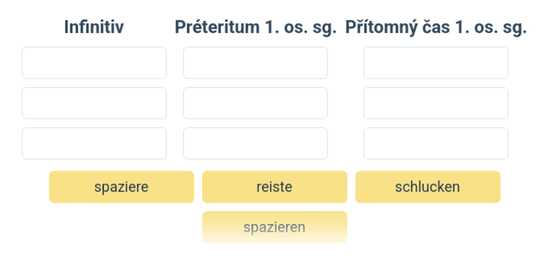The image size is (548, 274).
Task: Click the bottom empty box under Infinitiv
Action: [94, 143]
